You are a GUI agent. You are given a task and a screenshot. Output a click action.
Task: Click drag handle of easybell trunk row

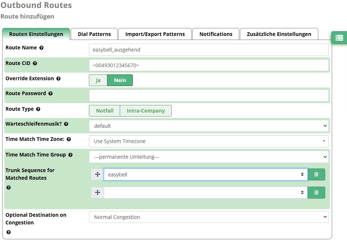(x=97, y=174)
